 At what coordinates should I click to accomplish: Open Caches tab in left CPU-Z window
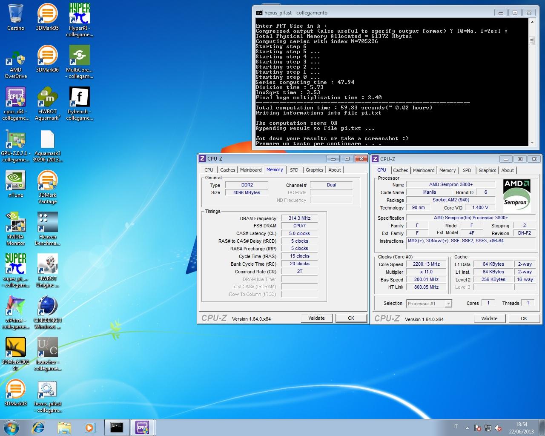(227, 170)
